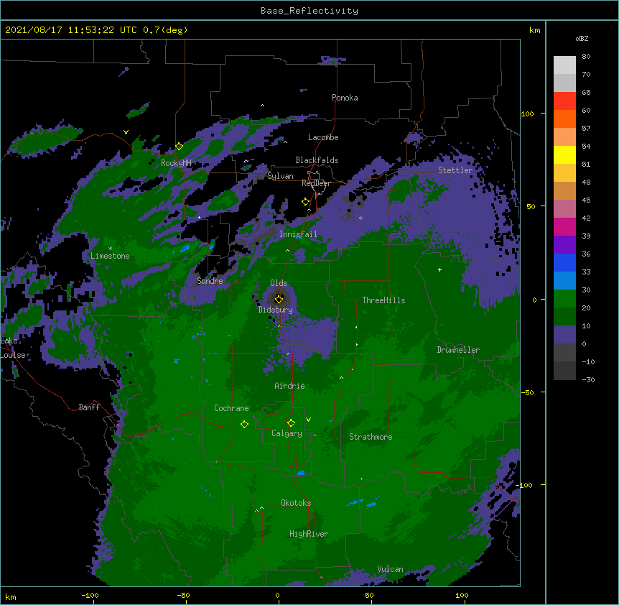The width and height of the screenshot is (619, 605).
Task: Select the HighRiver label
Action: click(x=309, y=534)
